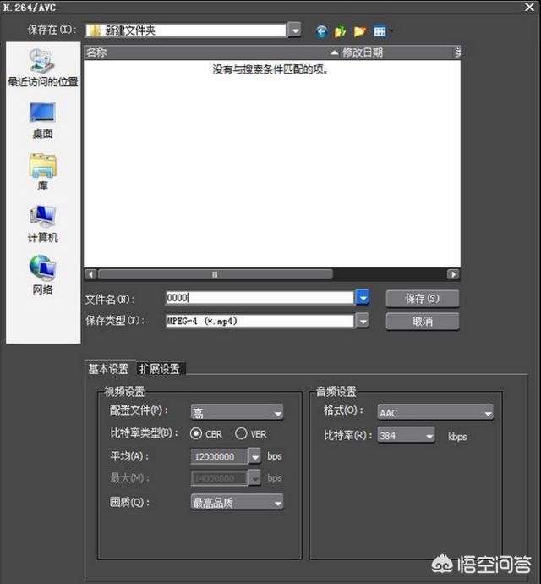Expand the 画质 quality dropdown

pos(237,502)
